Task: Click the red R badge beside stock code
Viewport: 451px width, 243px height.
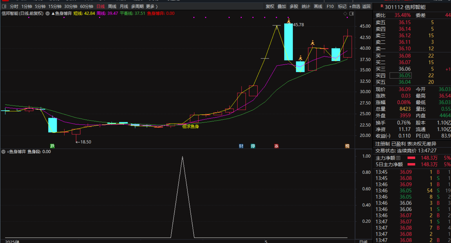Action: pyautogui.click(x=382, y=6)
